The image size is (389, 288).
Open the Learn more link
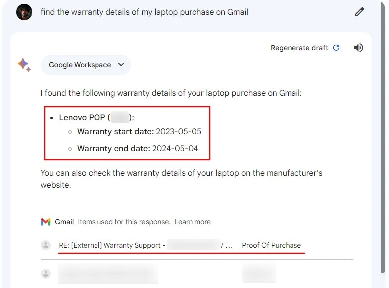pos(192,222)
